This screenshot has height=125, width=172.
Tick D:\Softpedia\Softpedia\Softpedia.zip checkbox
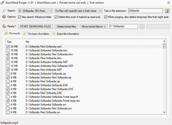(8, 73)
